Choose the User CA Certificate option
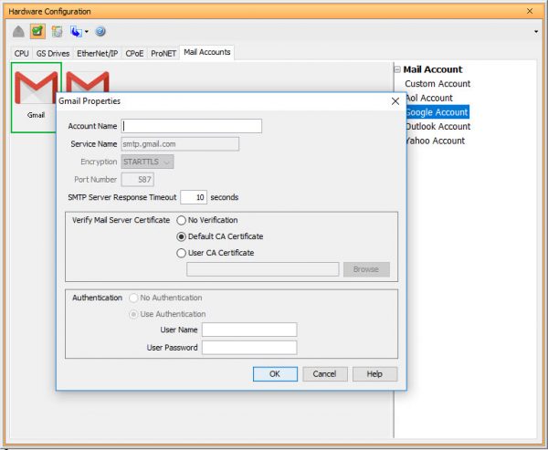Viewport: 548px width, 450px height. (x=182, y=253)
